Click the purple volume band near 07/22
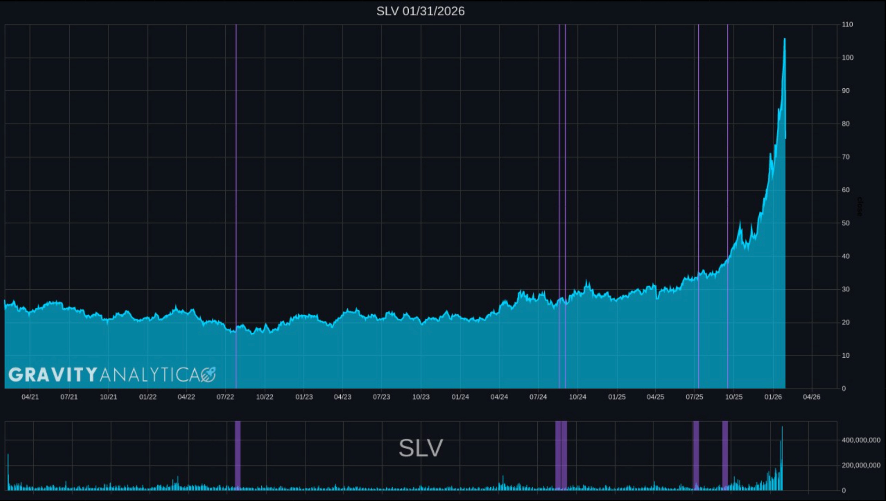Image resolution: width=886 pixels, height=501 pixels. [x=238, y=455]
